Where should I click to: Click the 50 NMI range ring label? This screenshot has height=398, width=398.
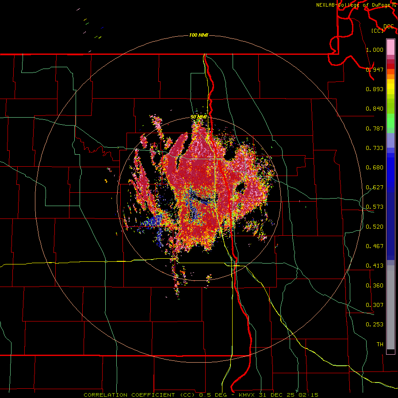pos(199,117)
